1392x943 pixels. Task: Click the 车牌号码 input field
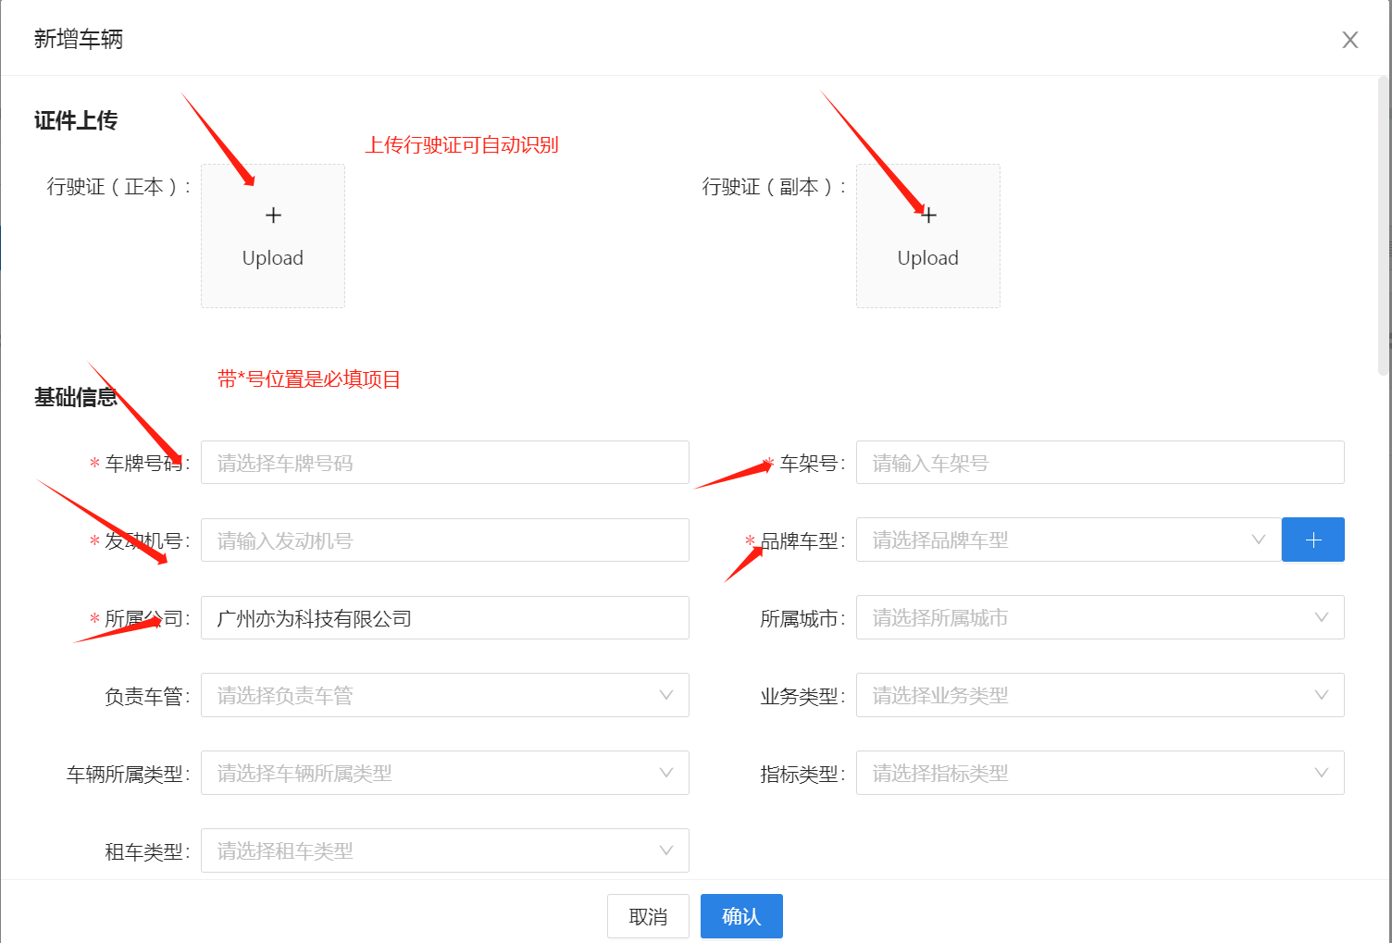444,463
